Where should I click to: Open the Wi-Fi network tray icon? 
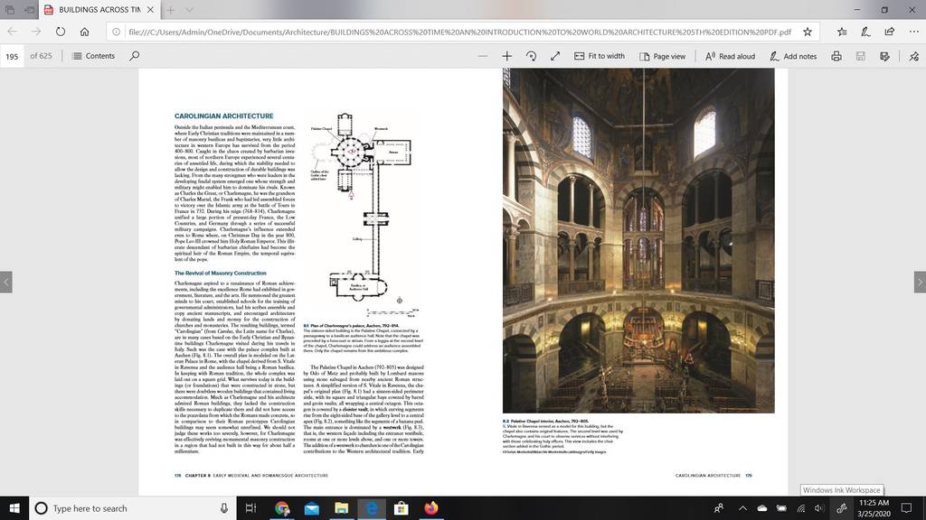coord(801,508)
